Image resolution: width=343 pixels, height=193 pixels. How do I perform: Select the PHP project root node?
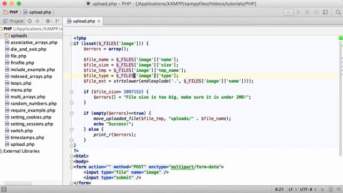31,28
